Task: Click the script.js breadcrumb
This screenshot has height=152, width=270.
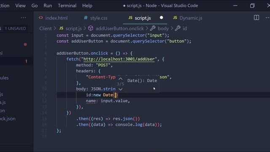Action: pos(73,28)
